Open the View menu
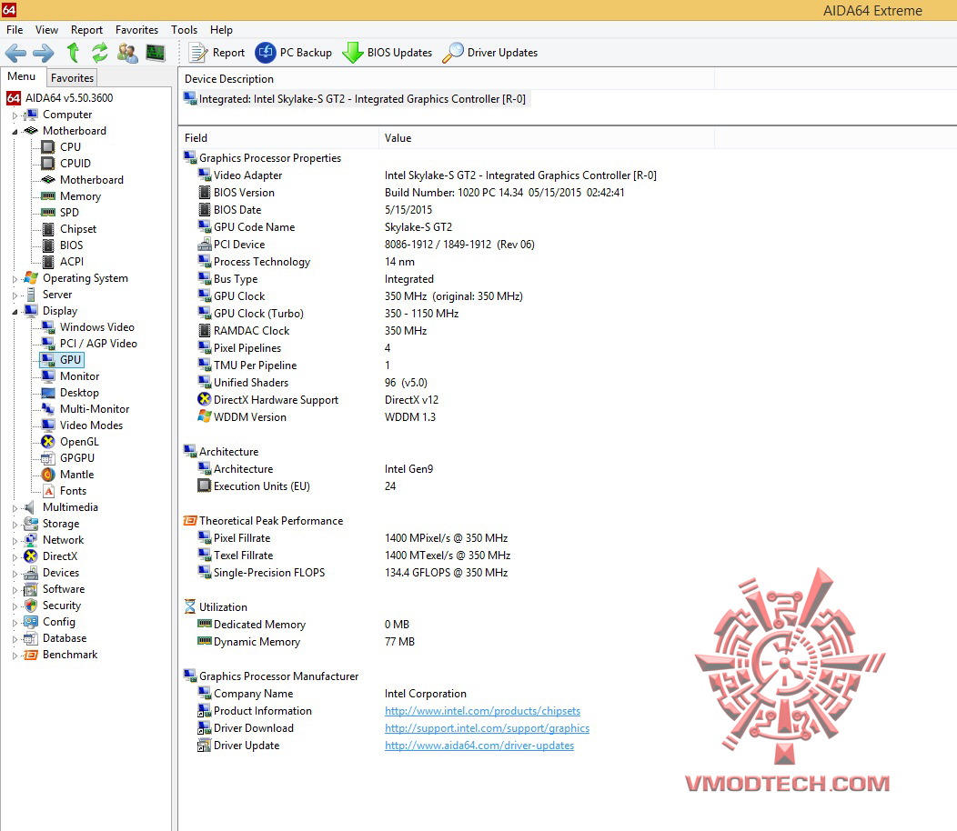Image resolution: width=957 pixels, height=831 pixels. [x=46, y=30]
